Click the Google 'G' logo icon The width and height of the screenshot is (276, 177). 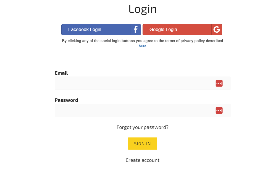(217, 30)
